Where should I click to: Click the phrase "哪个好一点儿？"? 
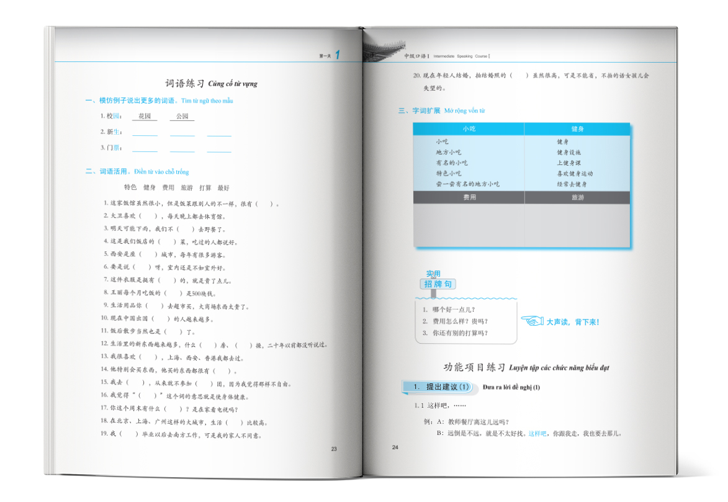pos(454,309)
